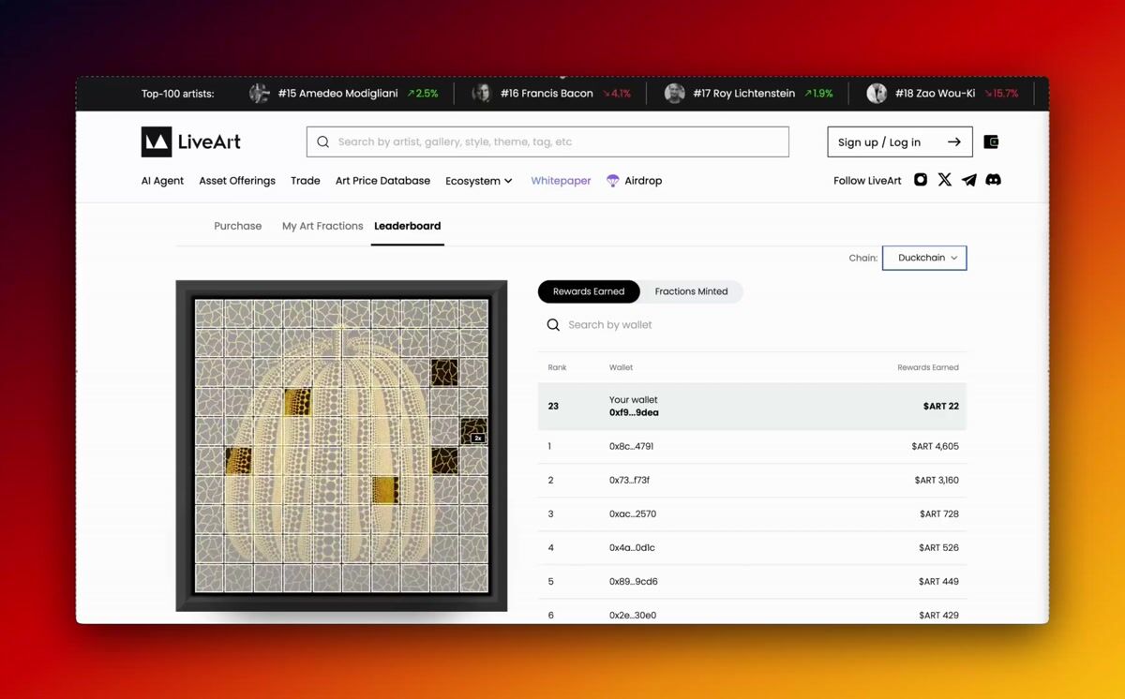Click the framed pumpkin artwork grid

coord(341,446)
